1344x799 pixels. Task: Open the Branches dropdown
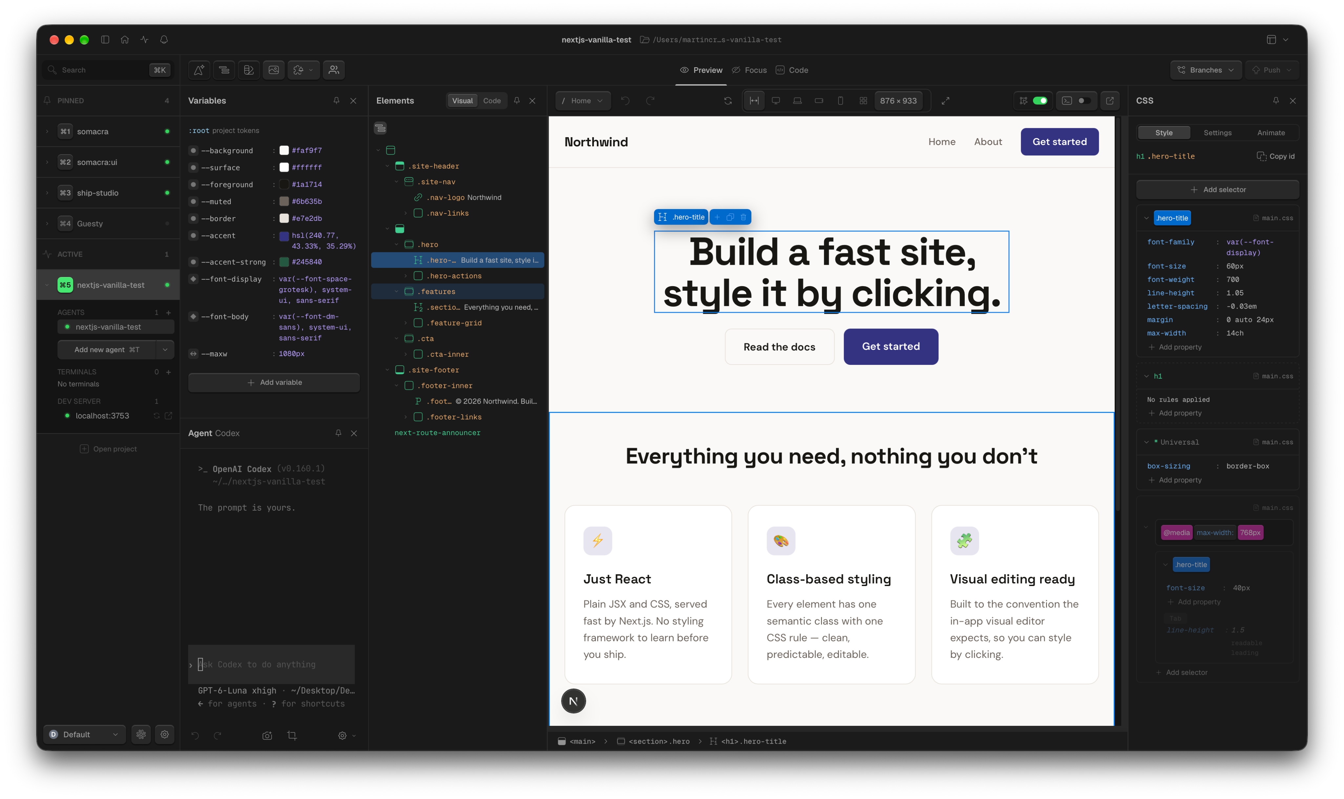click(1206, 70)
